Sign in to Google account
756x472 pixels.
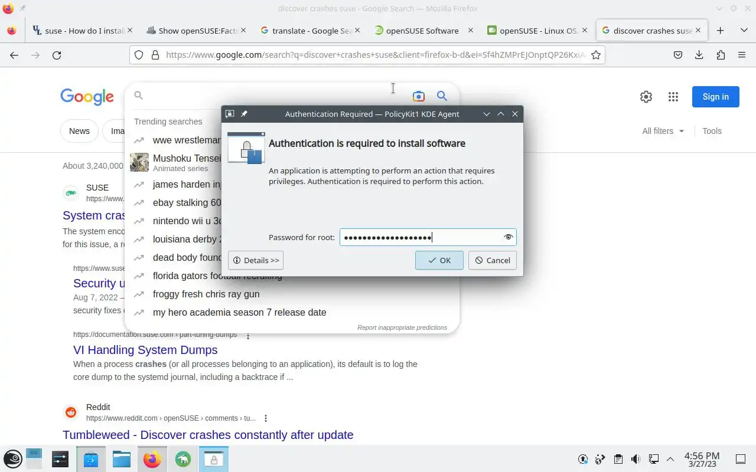click(x=716, y=97)
